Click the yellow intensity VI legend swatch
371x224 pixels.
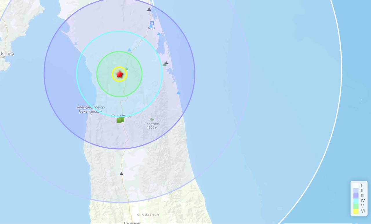356,211
